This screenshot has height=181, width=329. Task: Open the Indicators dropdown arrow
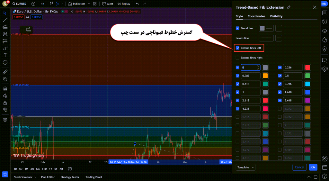[x=89, y=4]
